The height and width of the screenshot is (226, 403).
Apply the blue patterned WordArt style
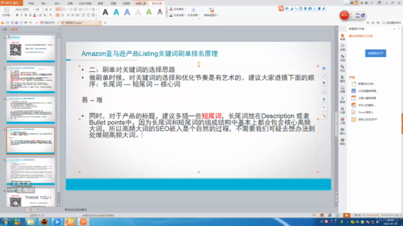[x=127, y=12]
